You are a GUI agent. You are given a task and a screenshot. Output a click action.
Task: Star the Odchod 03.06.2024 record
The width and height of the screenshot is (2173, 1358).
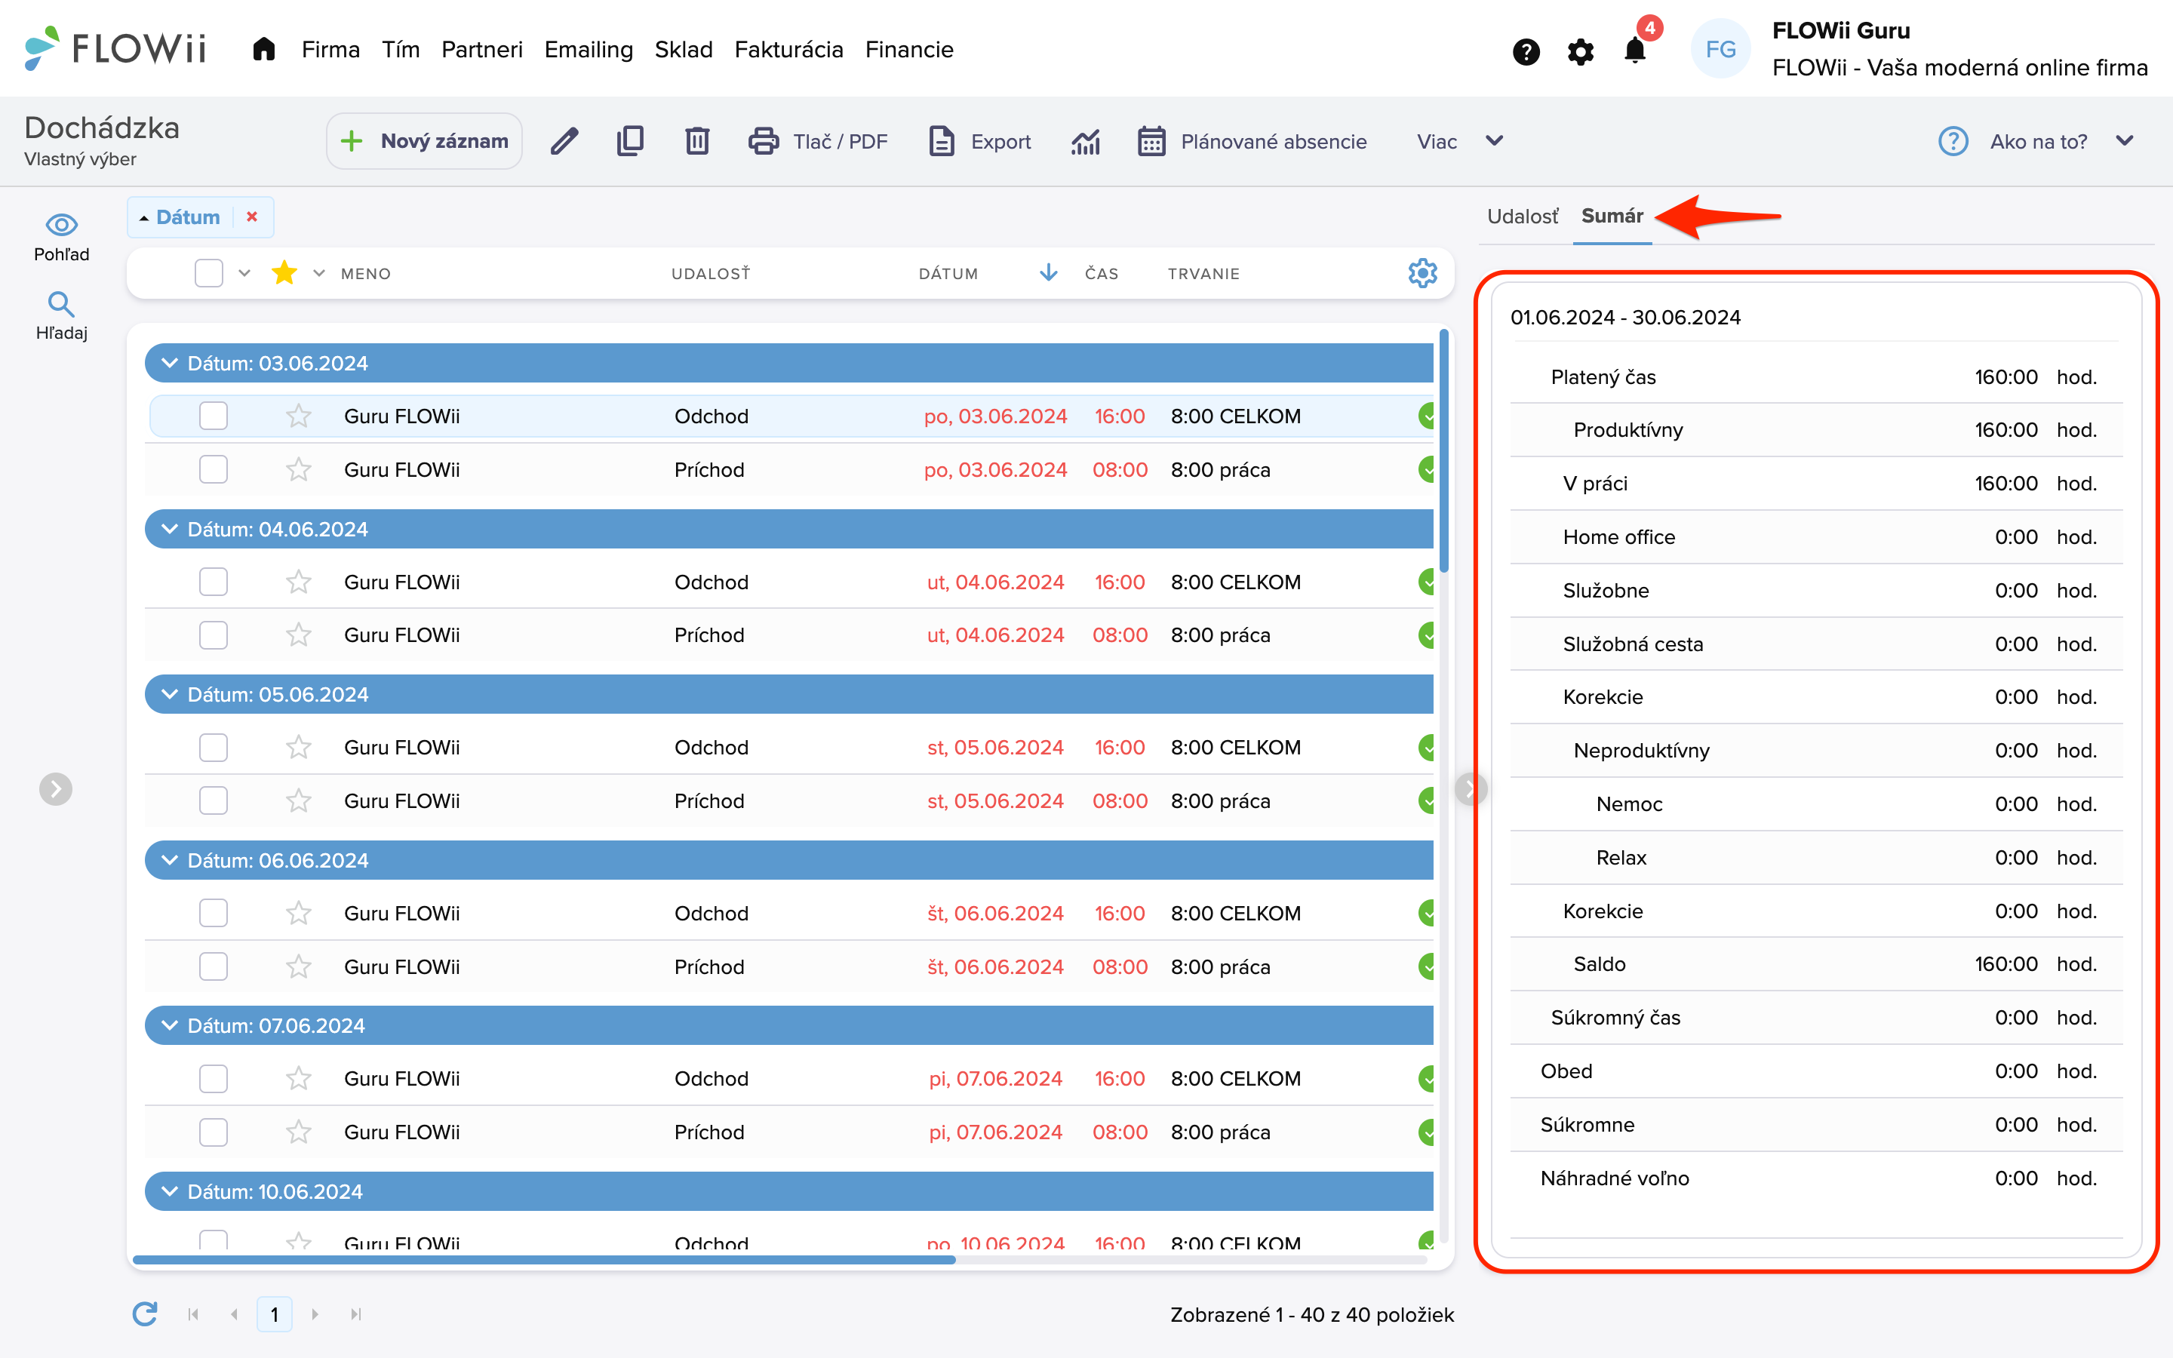pos(298,416)
